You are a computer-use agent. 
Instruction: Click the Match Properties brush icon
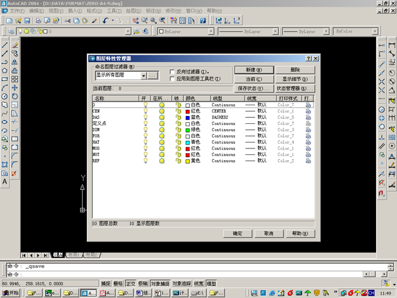[94, 20]
